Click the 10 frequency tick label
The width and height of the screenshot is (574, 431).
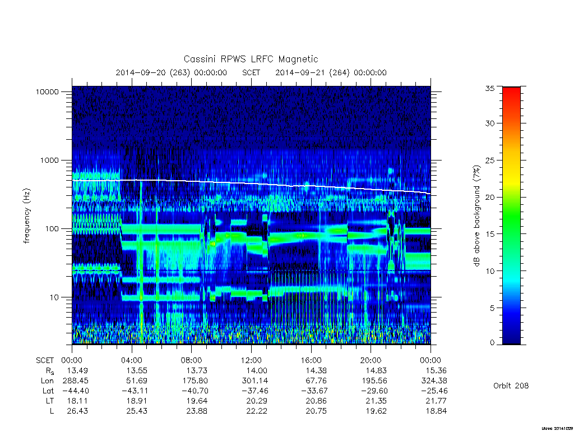pyautogui.click(x=54, y=297)
